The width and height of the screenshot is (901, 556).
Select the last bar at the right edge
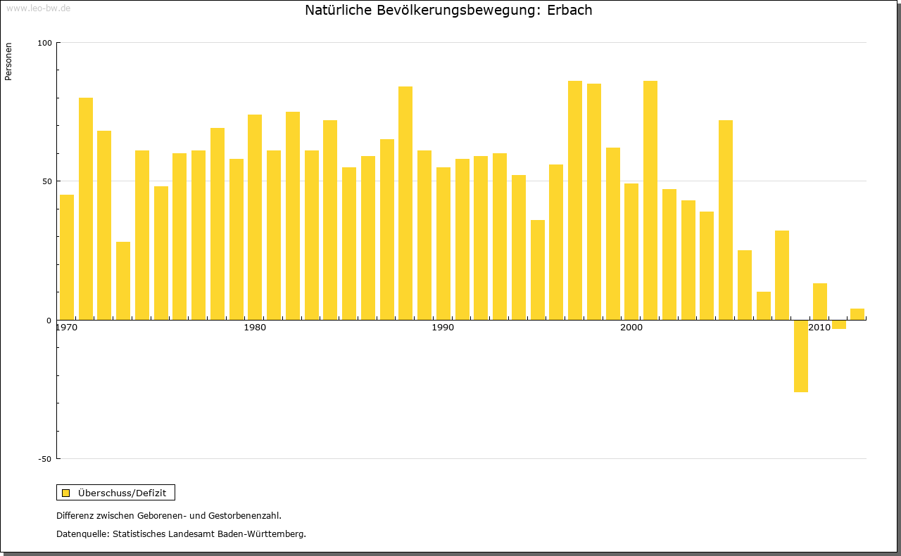pos(857,314)
